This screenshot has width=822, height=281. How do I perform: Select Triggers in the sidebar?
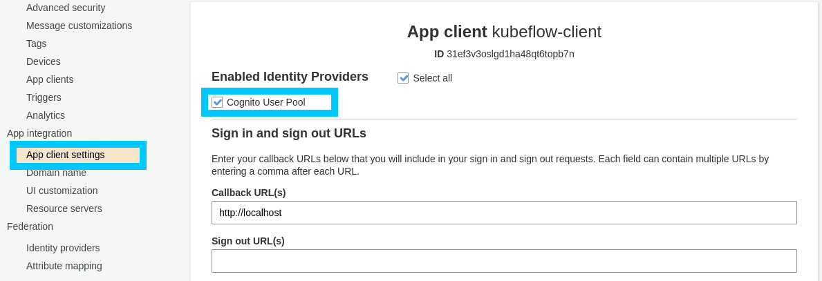tap(44, 97)
